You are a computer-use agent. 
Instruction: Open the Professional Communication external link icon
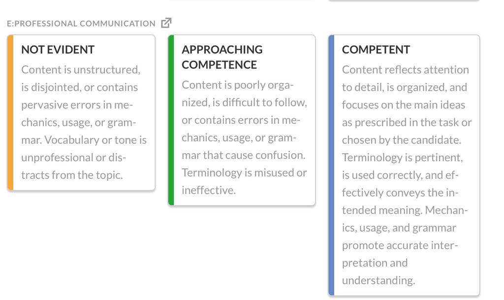coord(166,23)
